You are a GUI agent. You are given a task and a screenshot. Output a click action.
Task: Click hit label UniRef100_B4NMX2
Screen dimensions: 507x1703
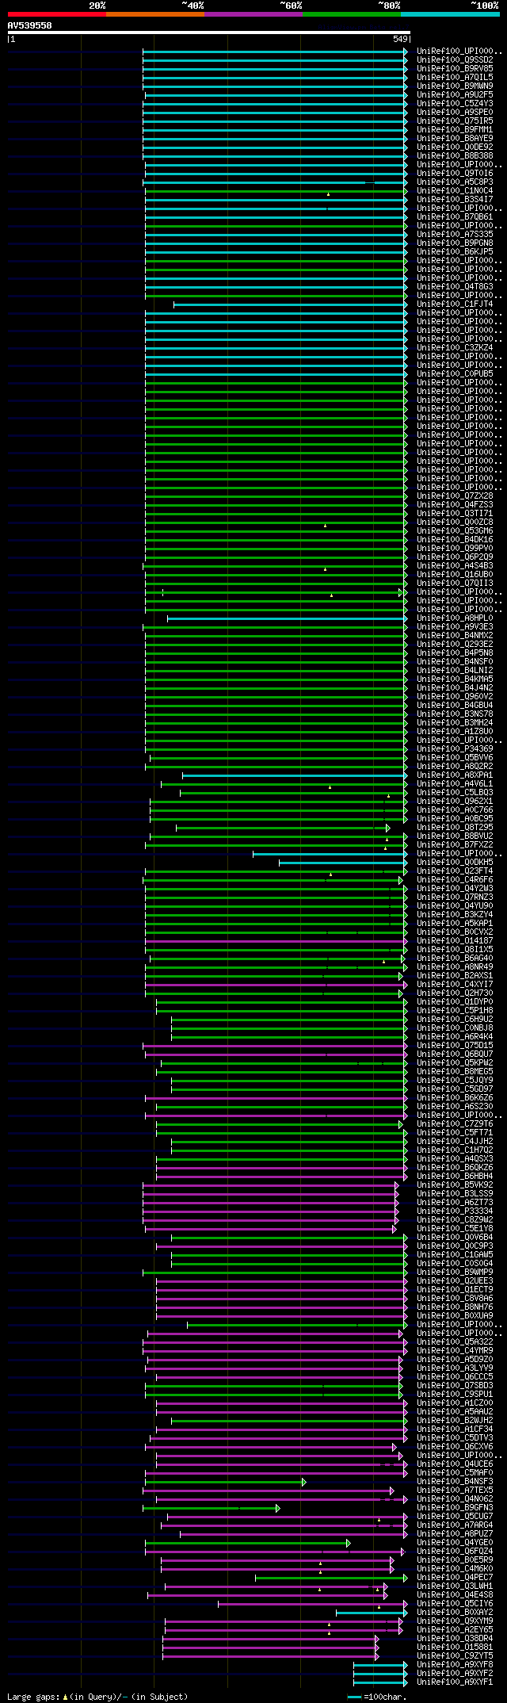[455, 635]
